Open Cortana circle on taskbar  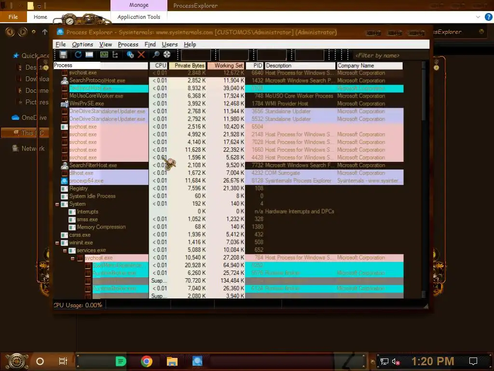pyautogui.click(x=40, y=361)
